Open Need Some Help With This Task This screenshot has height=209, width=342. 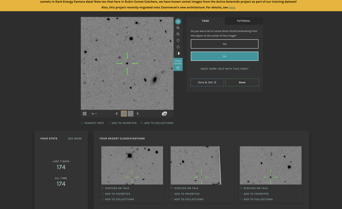point(224,69)
